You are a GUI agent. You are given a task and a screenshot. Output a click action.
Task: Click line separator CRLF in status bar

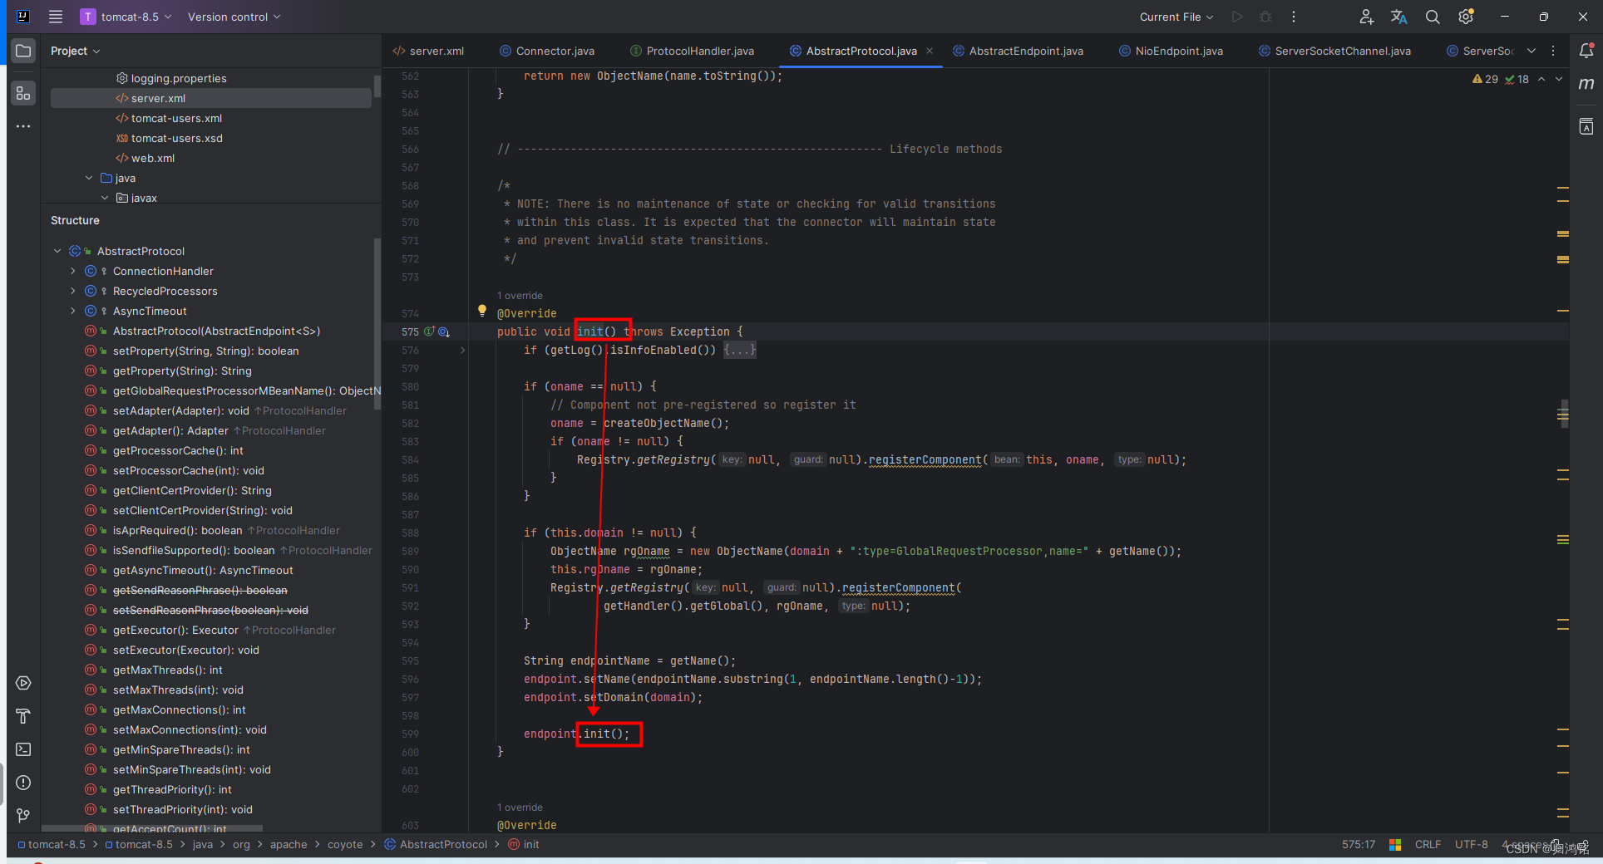pyautogui.click(x=1428, y=844)
